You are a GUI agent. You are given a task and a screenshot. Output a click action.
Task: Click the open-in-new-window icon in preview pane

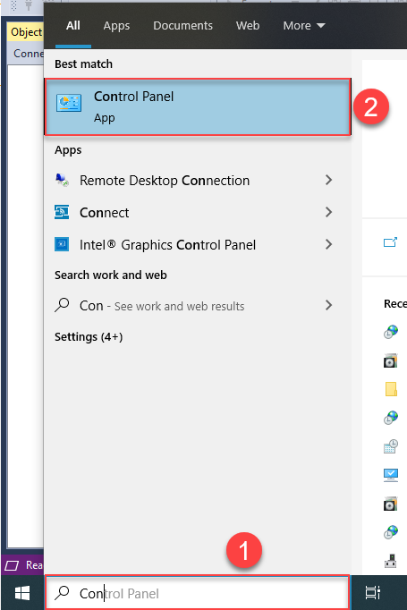(390, 242)
